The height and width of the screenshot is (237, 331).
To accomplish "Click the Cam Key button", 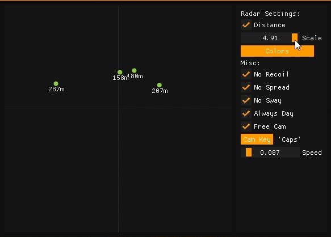I will coord(257,139).
